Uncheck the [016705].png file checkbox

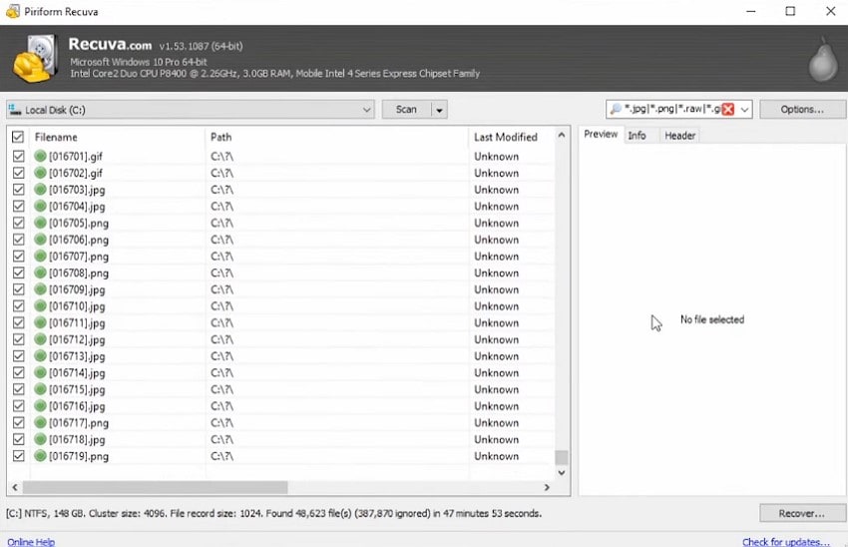pos(18,223)
